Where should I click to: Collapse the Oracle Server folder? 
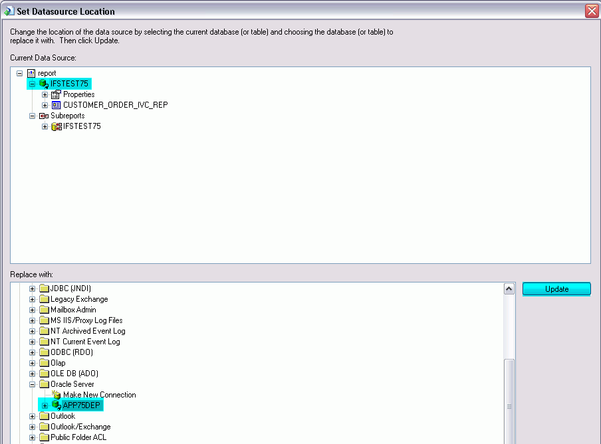pos(33,384)
